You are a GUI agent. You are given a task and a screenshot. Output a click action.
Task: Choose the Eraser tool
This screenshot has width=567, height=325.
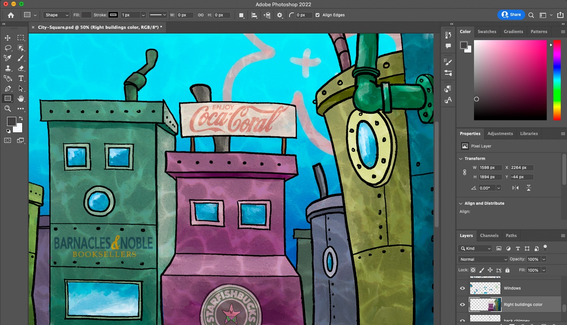click(21, 68)
